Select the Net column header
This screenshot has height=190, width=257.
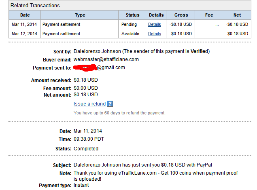pos(237,15)
